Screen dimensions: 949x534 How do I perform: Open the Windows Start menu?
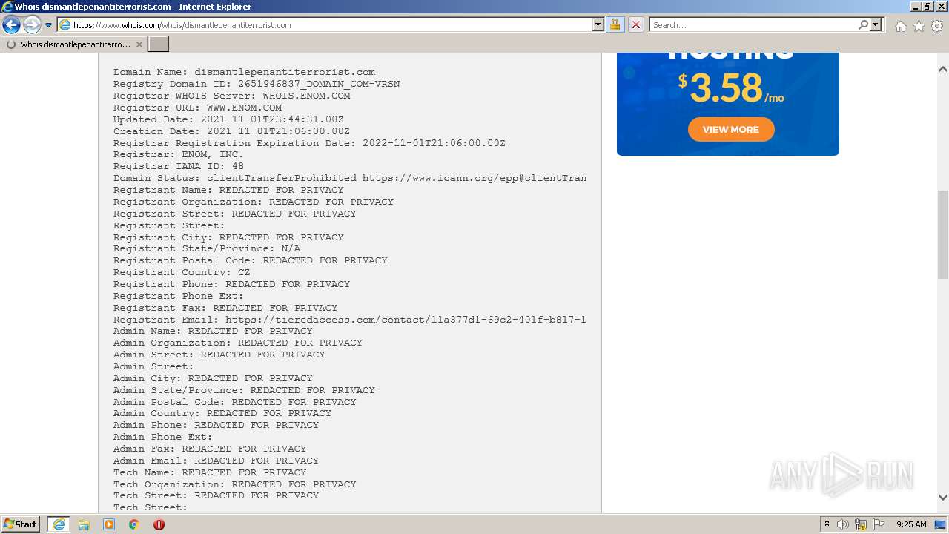(21, 524)
